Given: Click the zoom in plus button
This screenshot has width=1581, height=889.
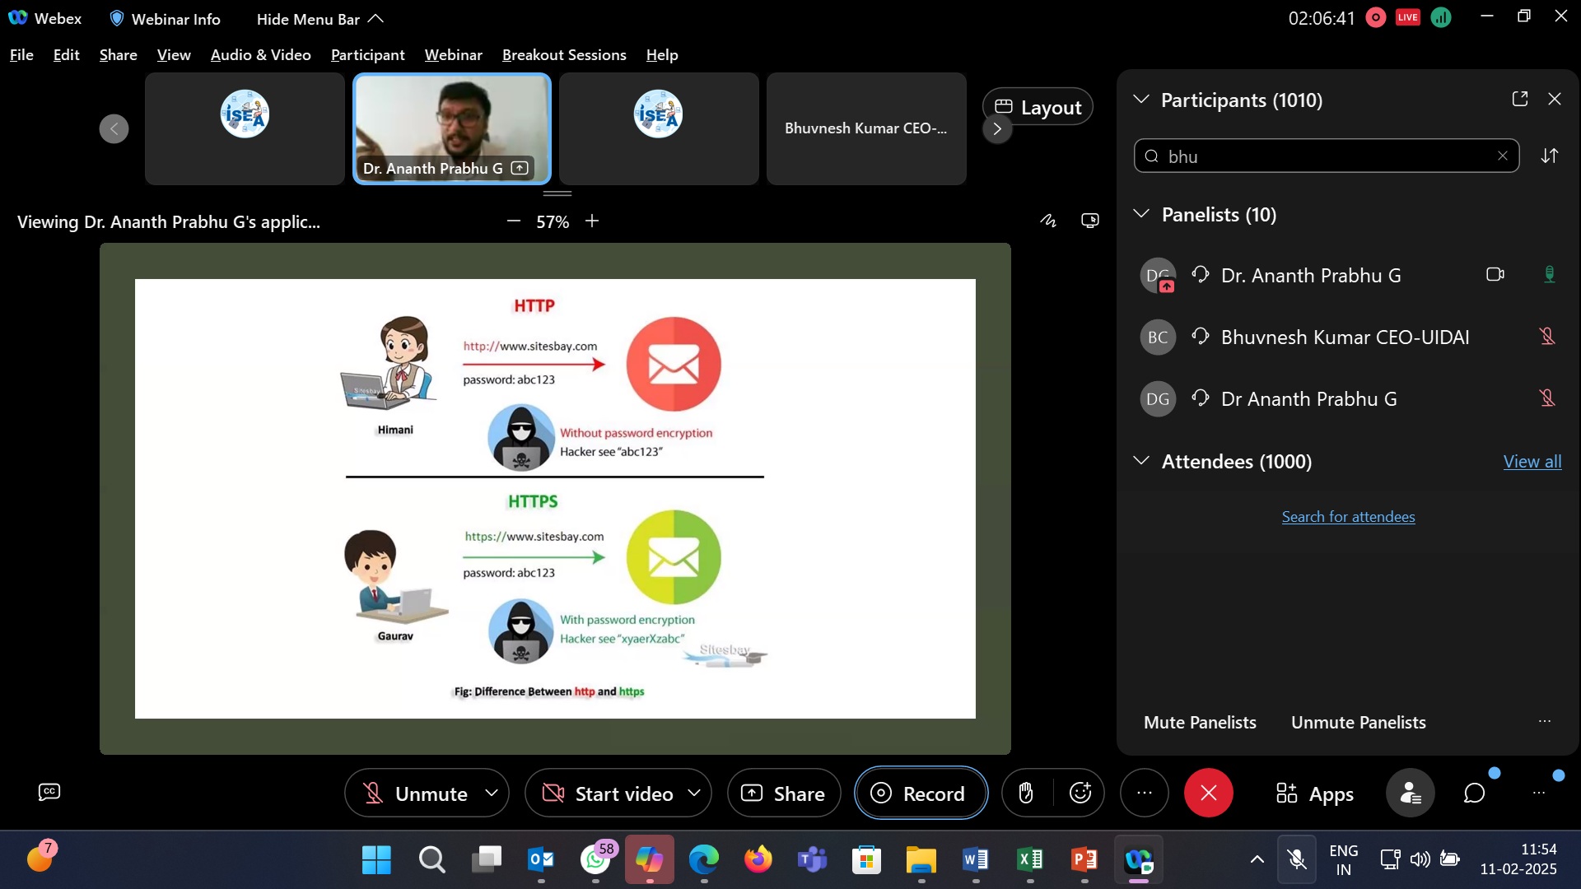Looking at the screenshot, I should [592, 221].
